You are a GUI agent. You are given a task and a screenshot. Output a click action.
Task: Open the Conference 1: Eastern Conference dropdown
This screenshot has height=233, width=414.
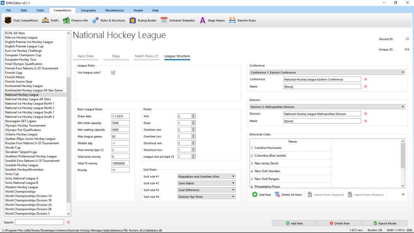327,72
